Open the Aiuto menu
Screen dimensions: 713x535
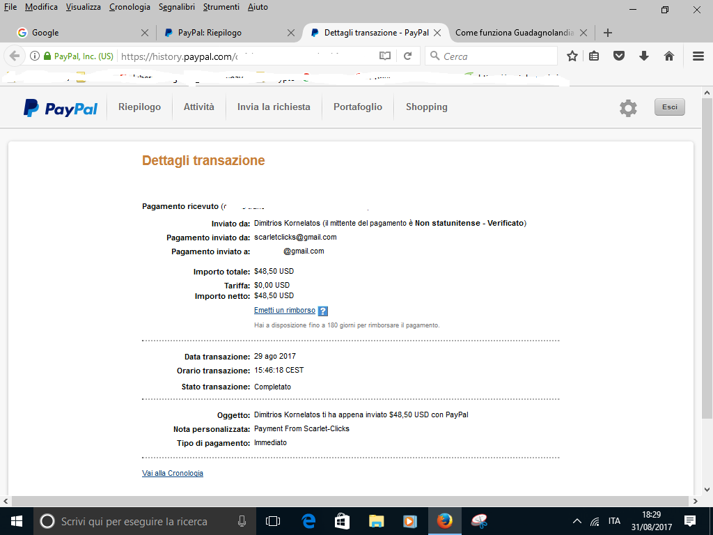[258, 7]
